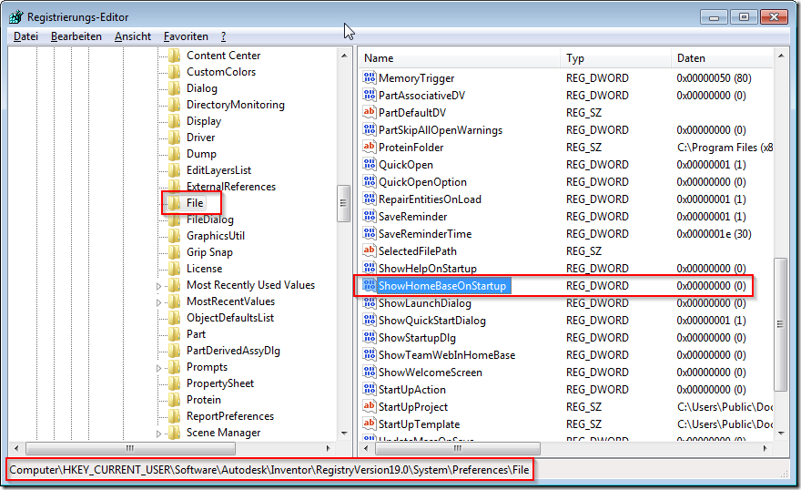Image resolution: width=801 pixels, height=490 pixels.
Task: Click the SaveReminderTime DWORD icon
Action: point(369,233)
